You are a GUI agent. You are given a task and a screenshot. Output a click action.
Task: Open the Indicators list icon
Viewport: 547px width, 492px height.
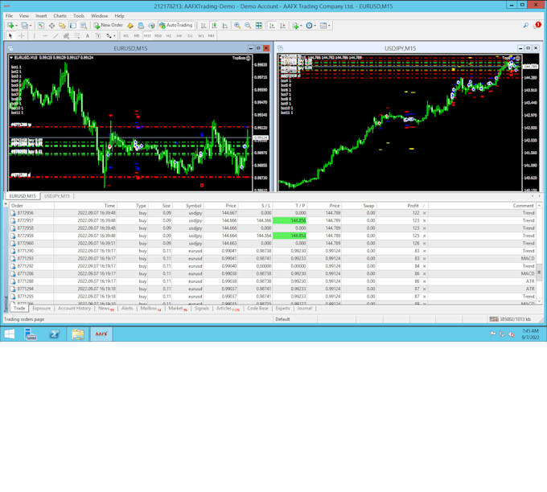click(x=295, y=26)
